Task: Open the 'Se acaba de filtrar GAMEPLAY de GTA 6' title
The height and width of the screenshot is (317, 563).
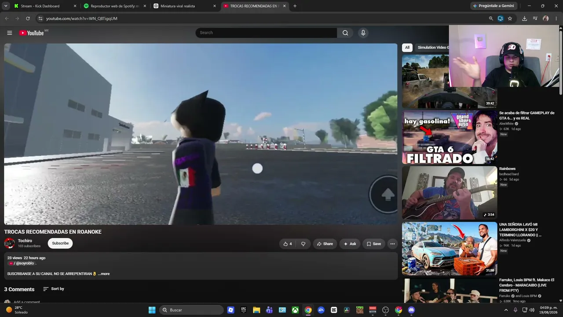Action: coord(527,116)
